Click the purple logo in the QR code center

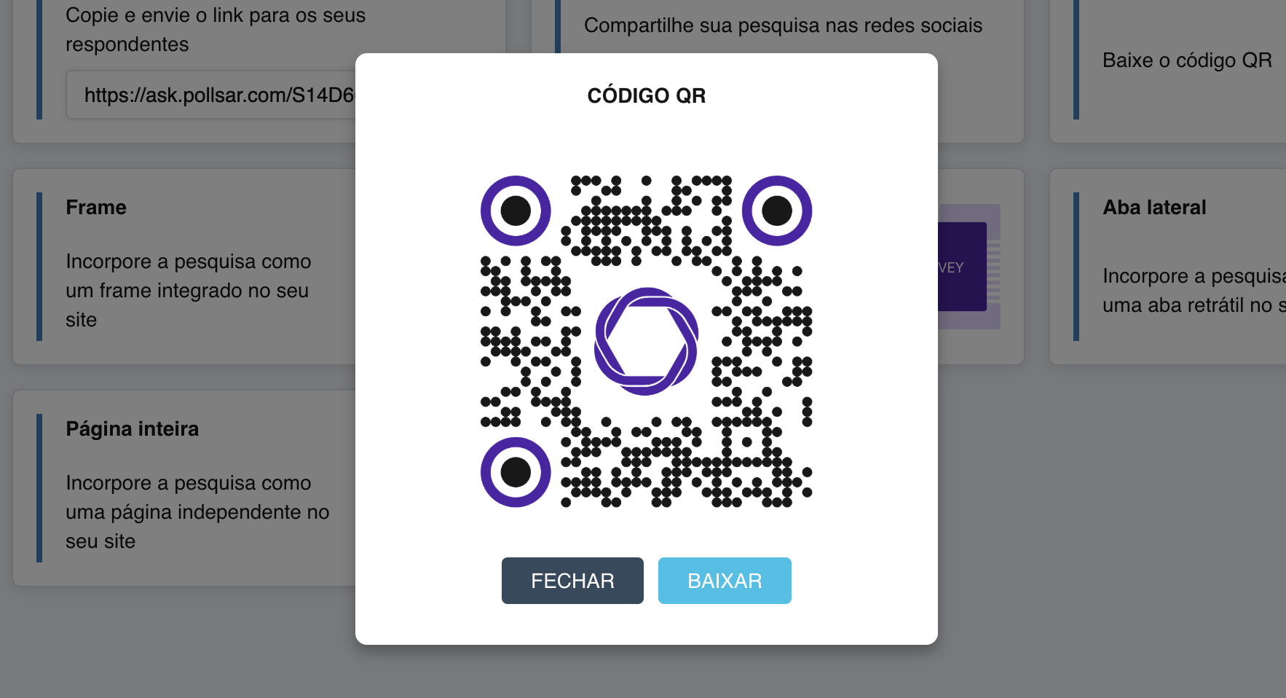(647, 341)
